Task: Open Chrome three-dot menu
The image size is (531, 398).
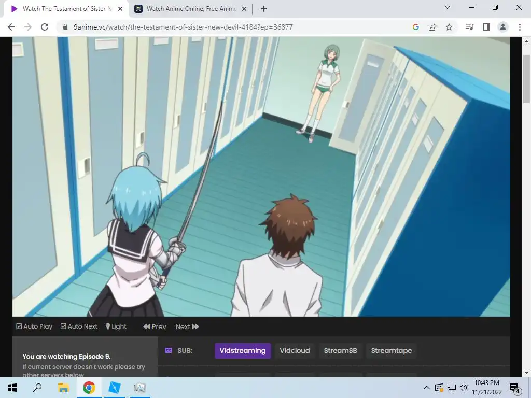Action: (x=520, y=27)
